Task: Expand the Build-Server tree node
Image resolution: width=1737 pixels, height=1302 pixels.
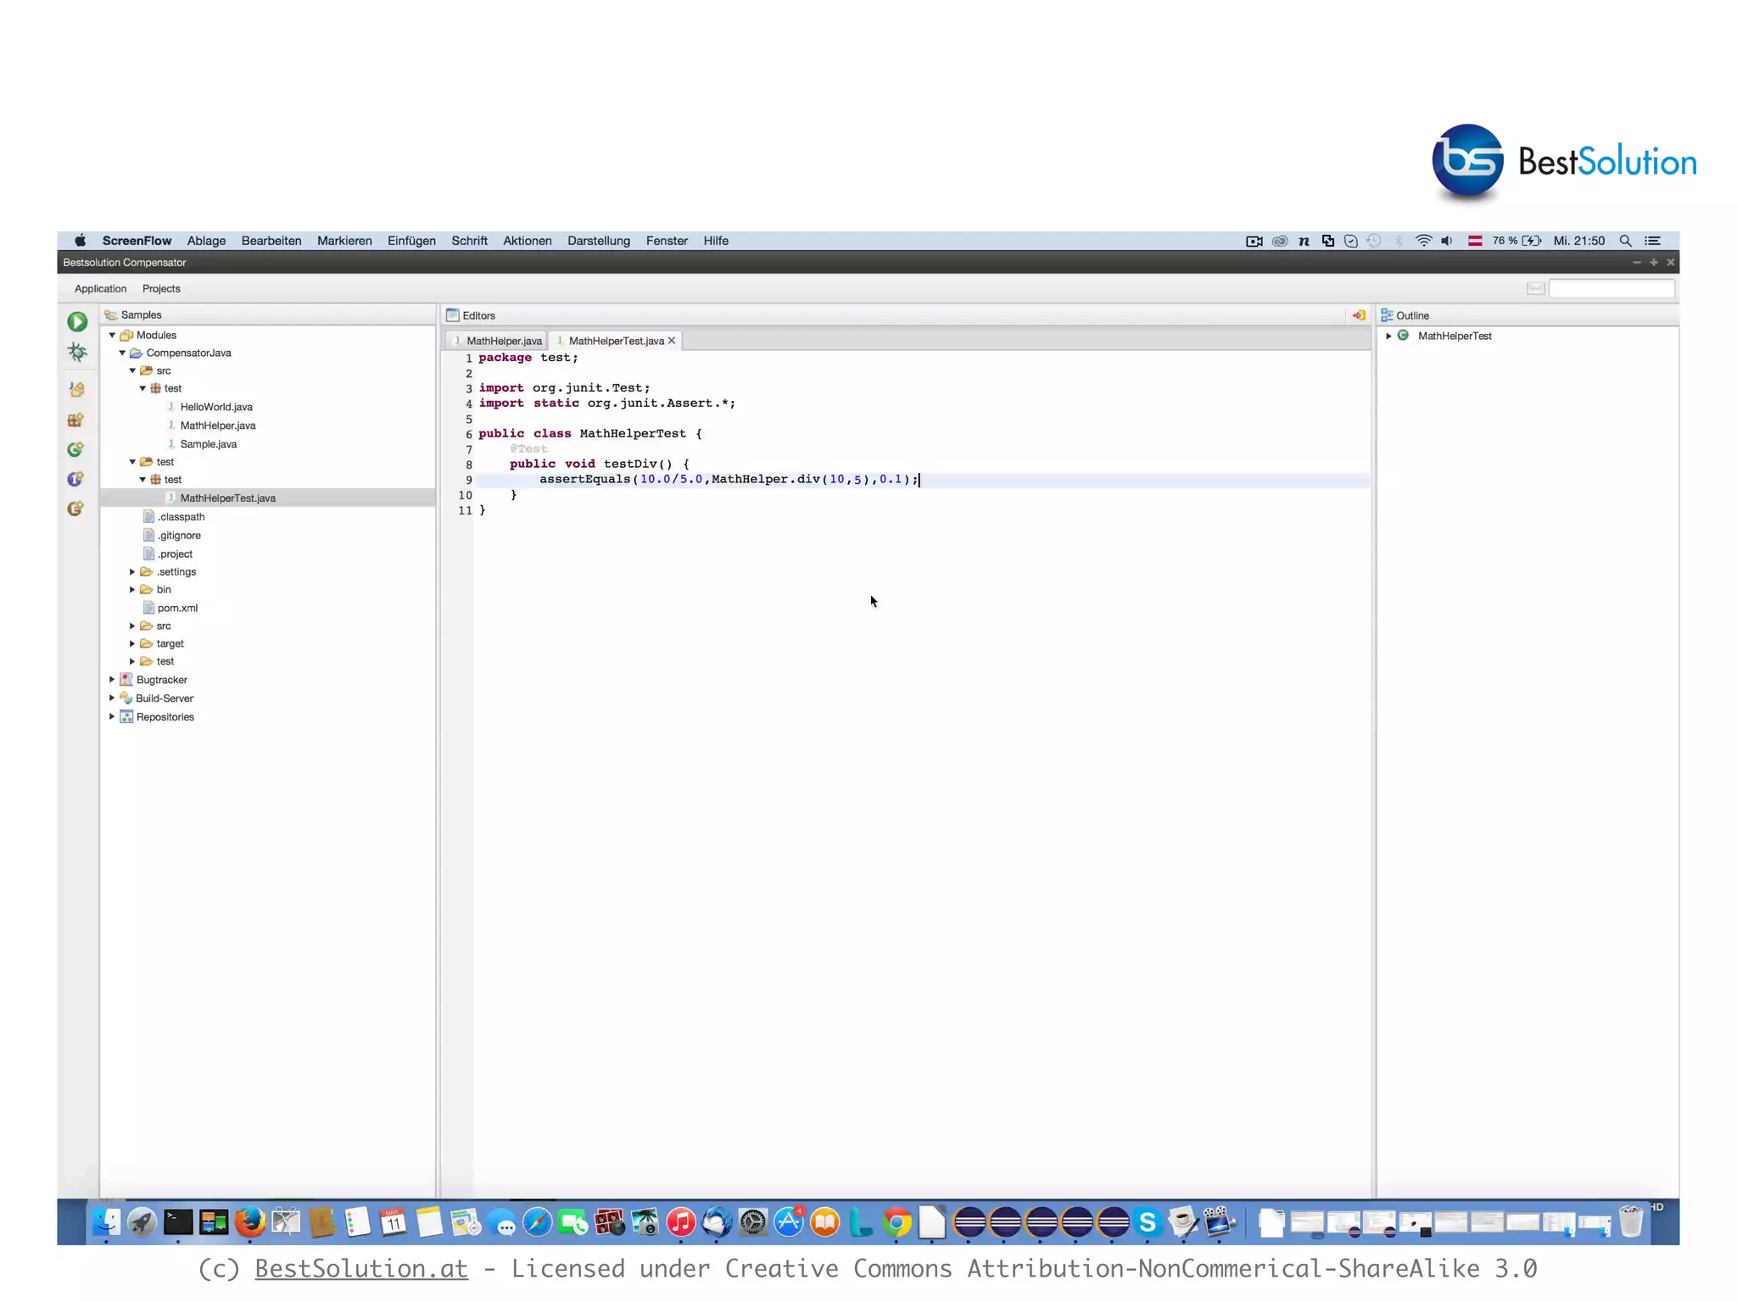Action: point(112,698)
